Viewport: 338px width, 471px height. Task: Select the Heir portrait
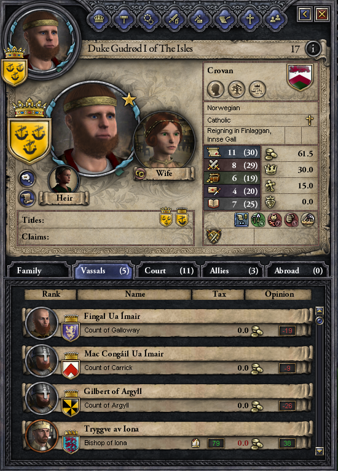coord(63,180)
